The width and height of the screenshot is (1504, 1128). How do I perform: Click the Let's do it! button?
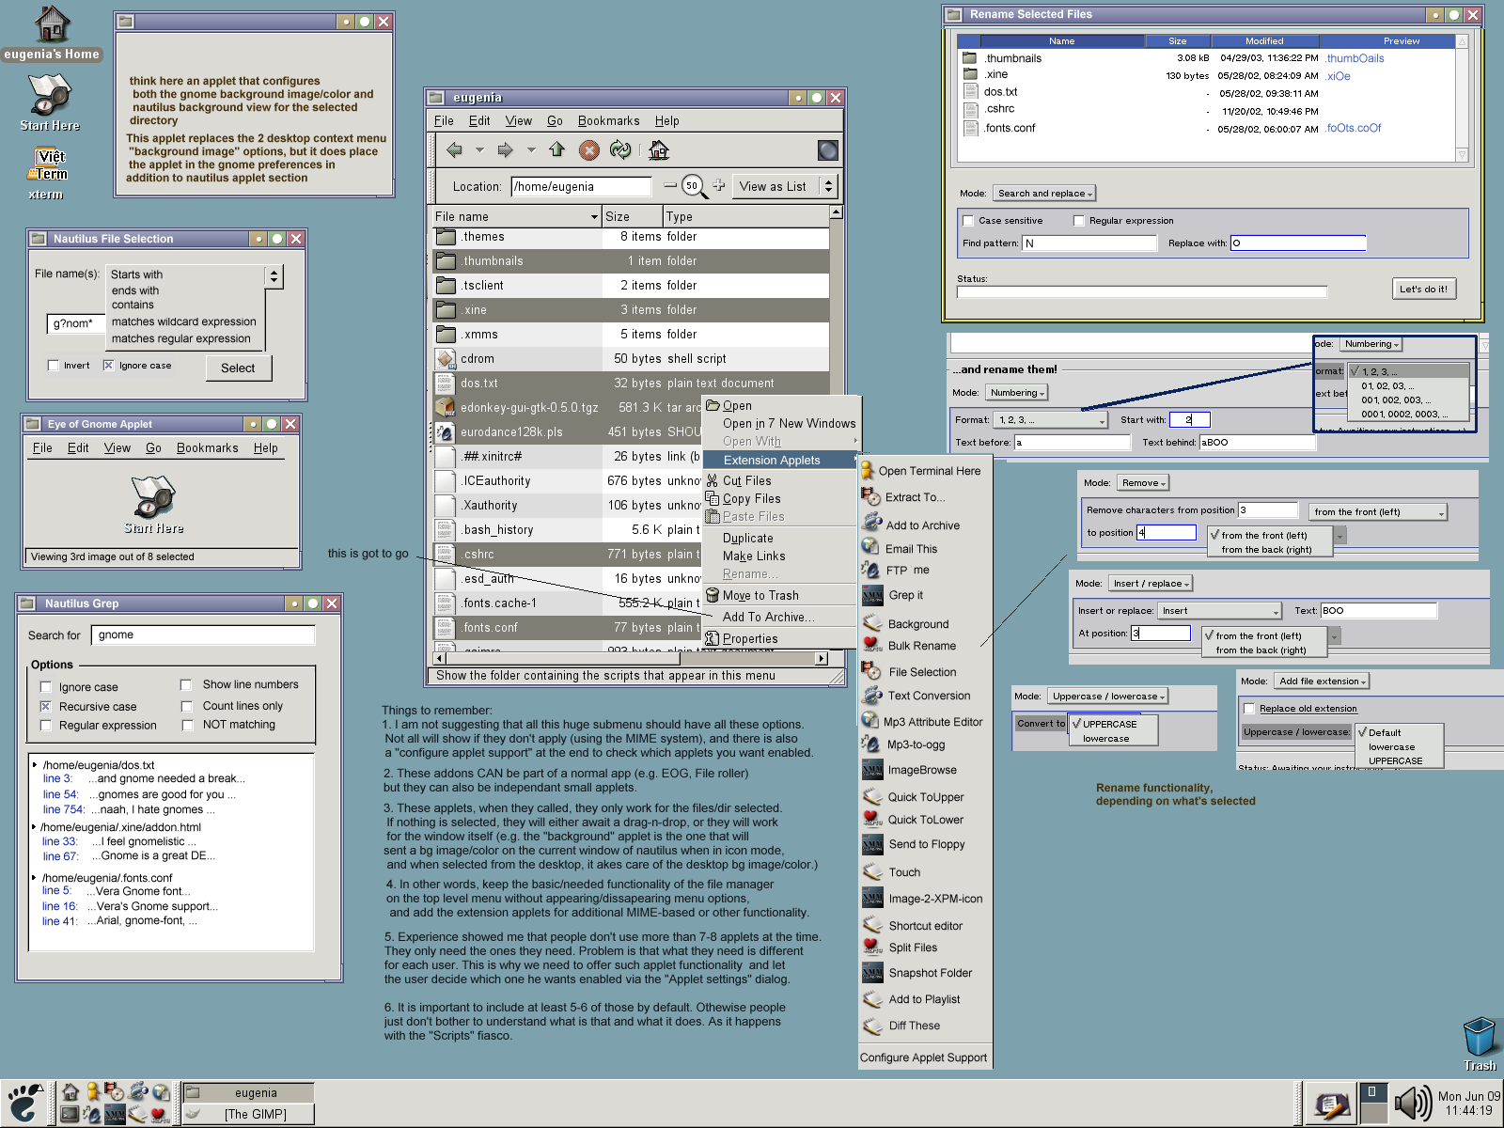(x=1423, y=289)
